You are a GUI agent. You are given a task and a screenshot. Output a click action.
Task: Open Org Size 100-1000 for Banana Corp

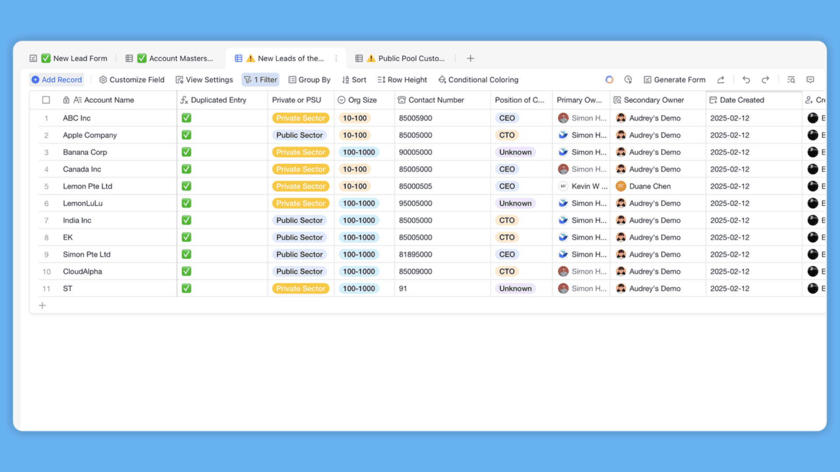[x=359, y=152]
